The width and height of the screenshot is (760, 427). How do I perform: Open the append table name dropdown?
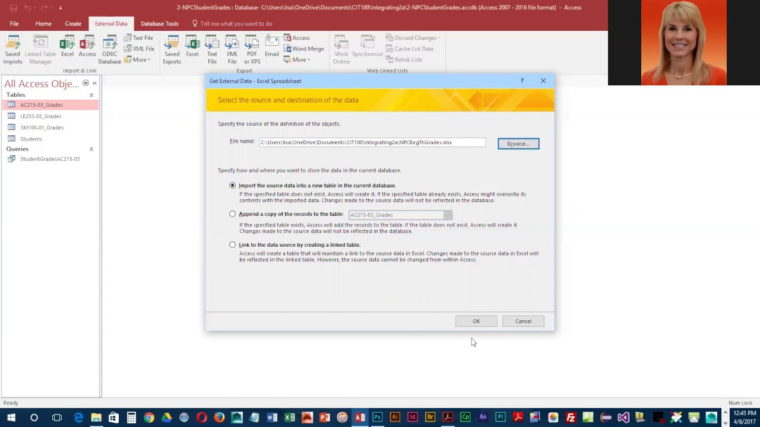click(x=447, y=215)
